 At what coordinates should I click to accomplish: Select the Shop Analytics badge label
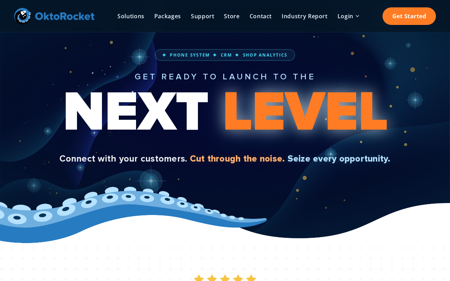[265, 55]
